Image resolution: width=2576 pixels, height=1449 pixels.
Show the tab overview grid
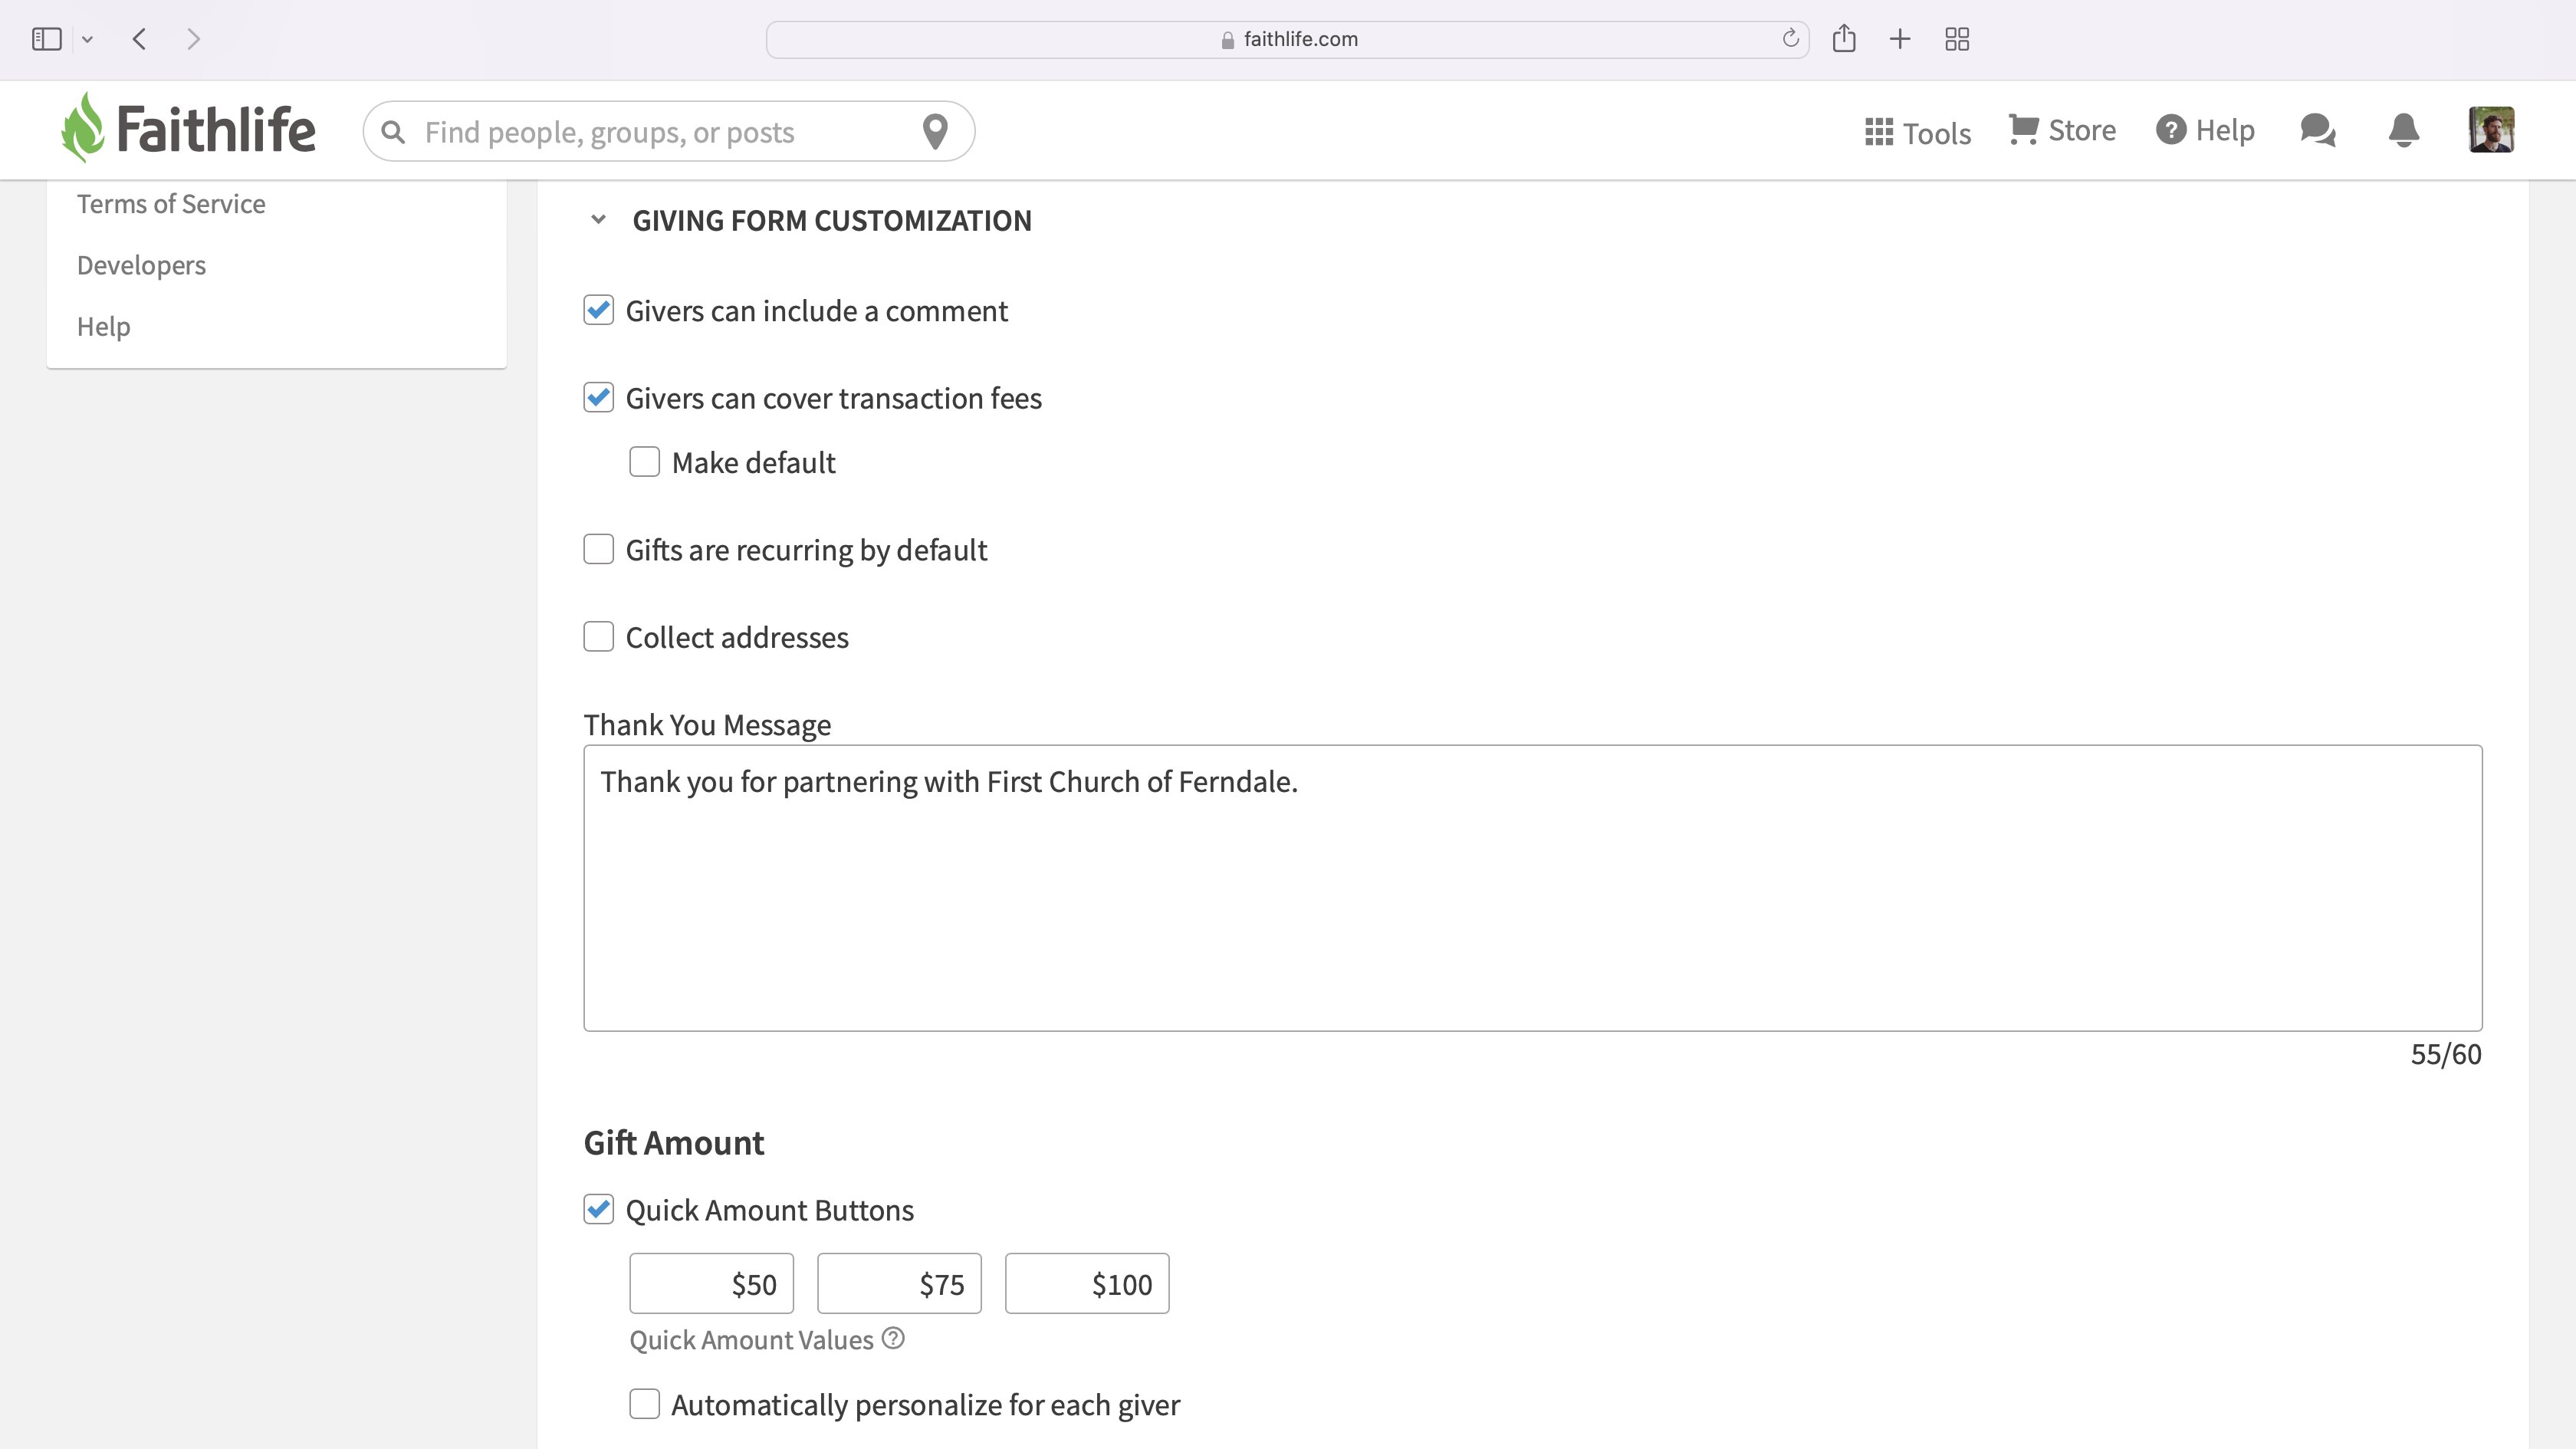[1957, 39]
